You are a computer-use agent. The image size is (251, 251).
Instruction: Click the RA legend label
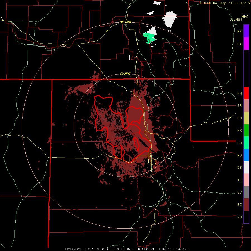(239, 143)
